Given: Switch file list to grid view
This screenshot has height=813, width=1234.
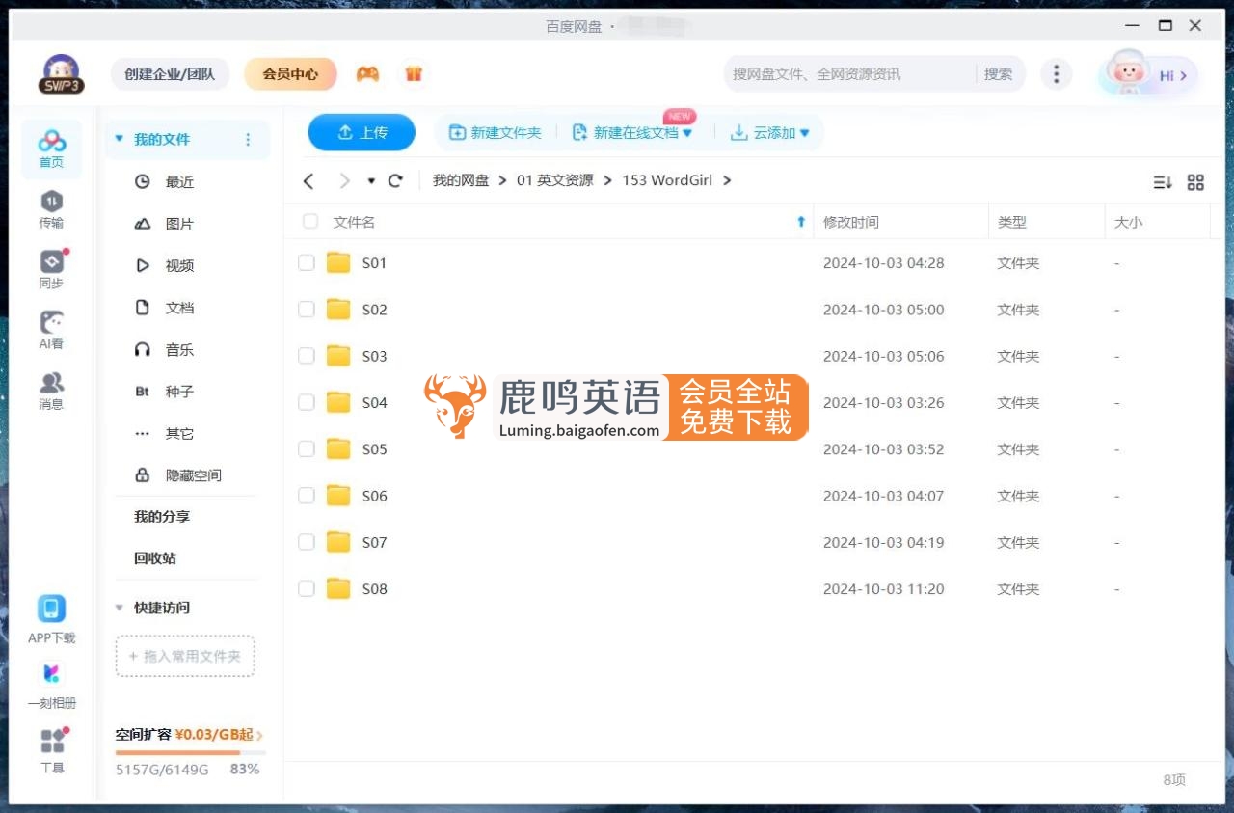Looking at the screenshot, I should [x=1195, y=181].
